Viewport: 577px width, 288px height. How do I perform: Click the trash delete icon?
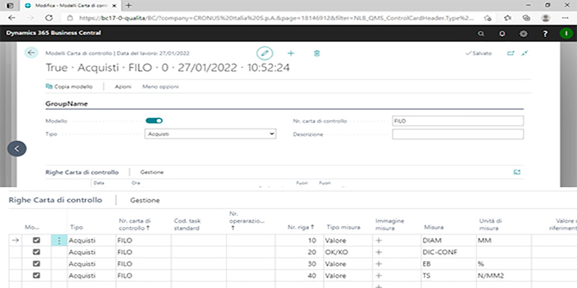click(316, 53)
